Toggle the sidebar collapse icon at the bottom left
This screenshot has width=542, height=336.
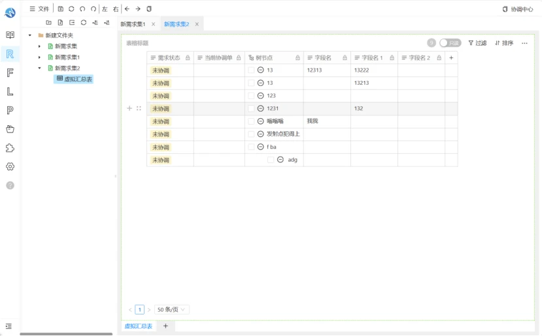point(9,326)
